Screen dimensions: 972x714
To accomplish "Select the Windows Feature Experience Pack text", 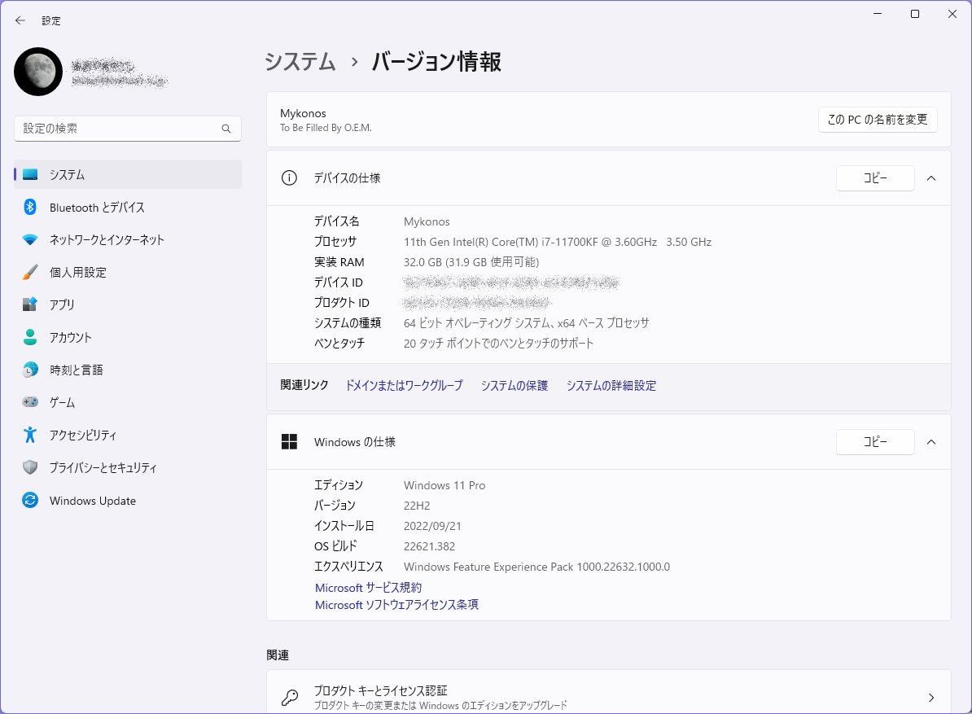I will pyautogui.click(x=536, y=567).
